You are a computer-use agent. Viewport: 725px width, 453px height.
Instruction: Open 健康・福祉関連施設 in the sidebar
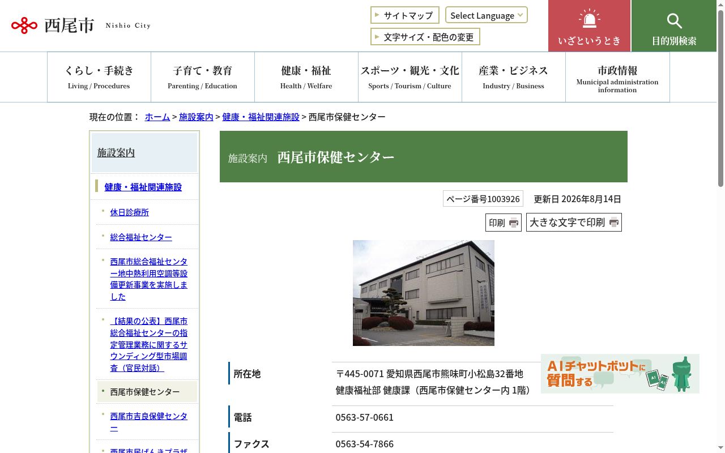(x=143, y=187)
